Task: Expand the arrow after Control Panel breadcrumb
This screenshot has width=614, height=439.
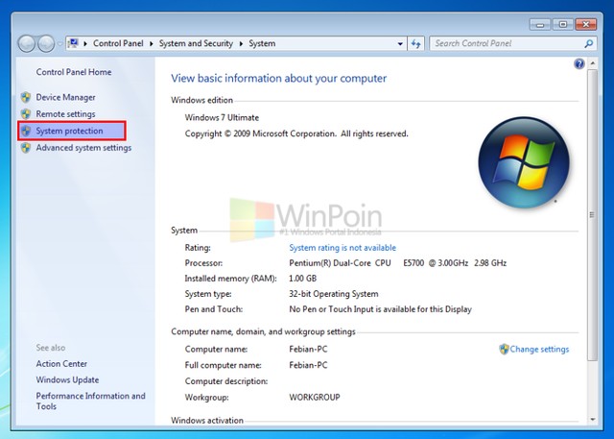Action: pyautogui.click(x=152, y=43)
